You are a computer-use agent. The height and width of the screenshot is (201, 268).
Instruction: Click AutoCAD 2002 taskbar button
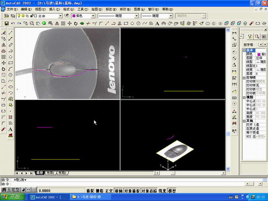(x=48, y=197)
